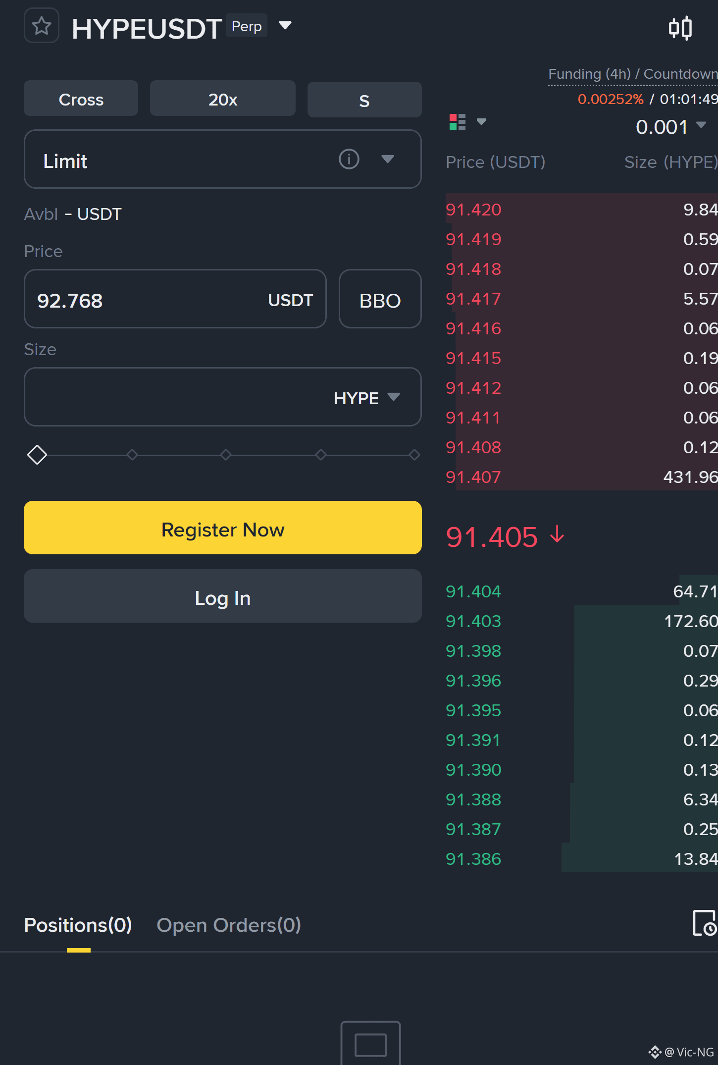Open the Limit order type dropdown
The height and width of the screenshot is (1065, 718).
[223, 160]
